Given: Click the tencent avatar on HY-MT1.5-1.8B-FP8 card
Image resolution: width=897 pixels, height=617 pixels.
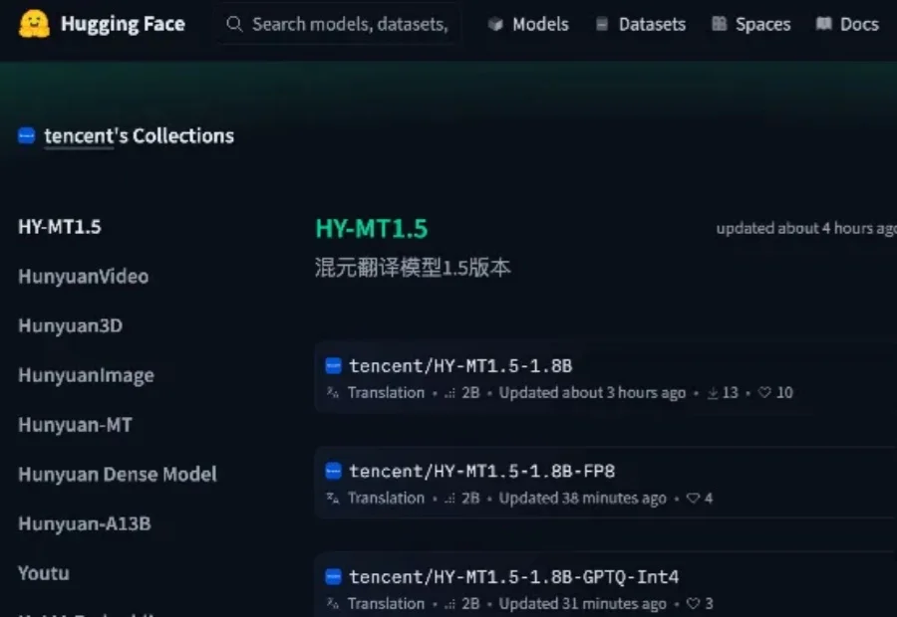Looking at the screenshot, I should pos(332,470).
